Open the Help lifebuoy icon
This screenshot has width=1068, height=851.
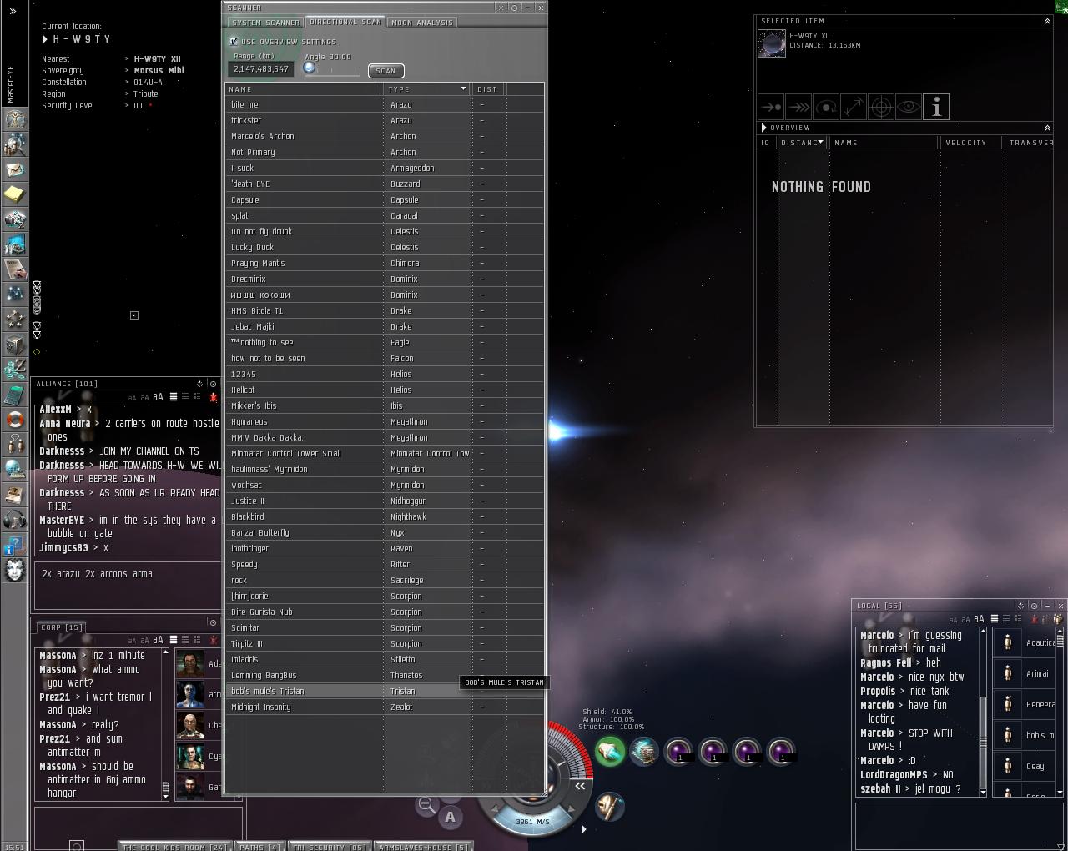point(14,419)
